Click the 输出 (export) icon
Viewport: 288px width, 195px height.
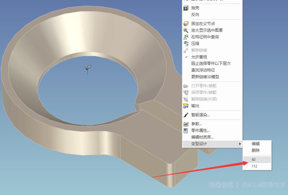186,106
